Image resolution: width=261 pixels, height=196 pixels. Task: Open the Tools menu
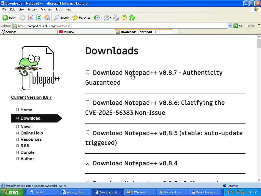[x=59, y=9]
